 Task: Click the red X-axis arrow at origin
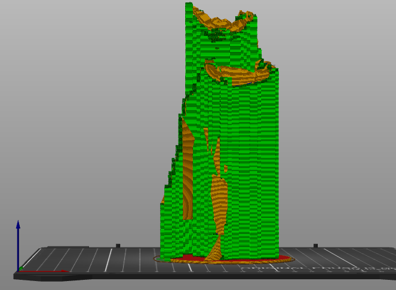pyautogui.click(x=44, y=271)
